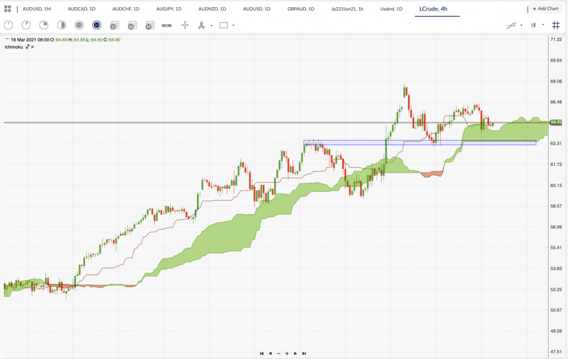568x359 pixels.
Task: Remove the Ichimoku indicator with its X
Action: tap(32, 47)
